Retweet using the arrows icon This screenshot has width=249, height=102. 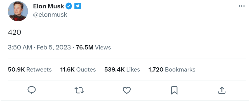[79, 91]
